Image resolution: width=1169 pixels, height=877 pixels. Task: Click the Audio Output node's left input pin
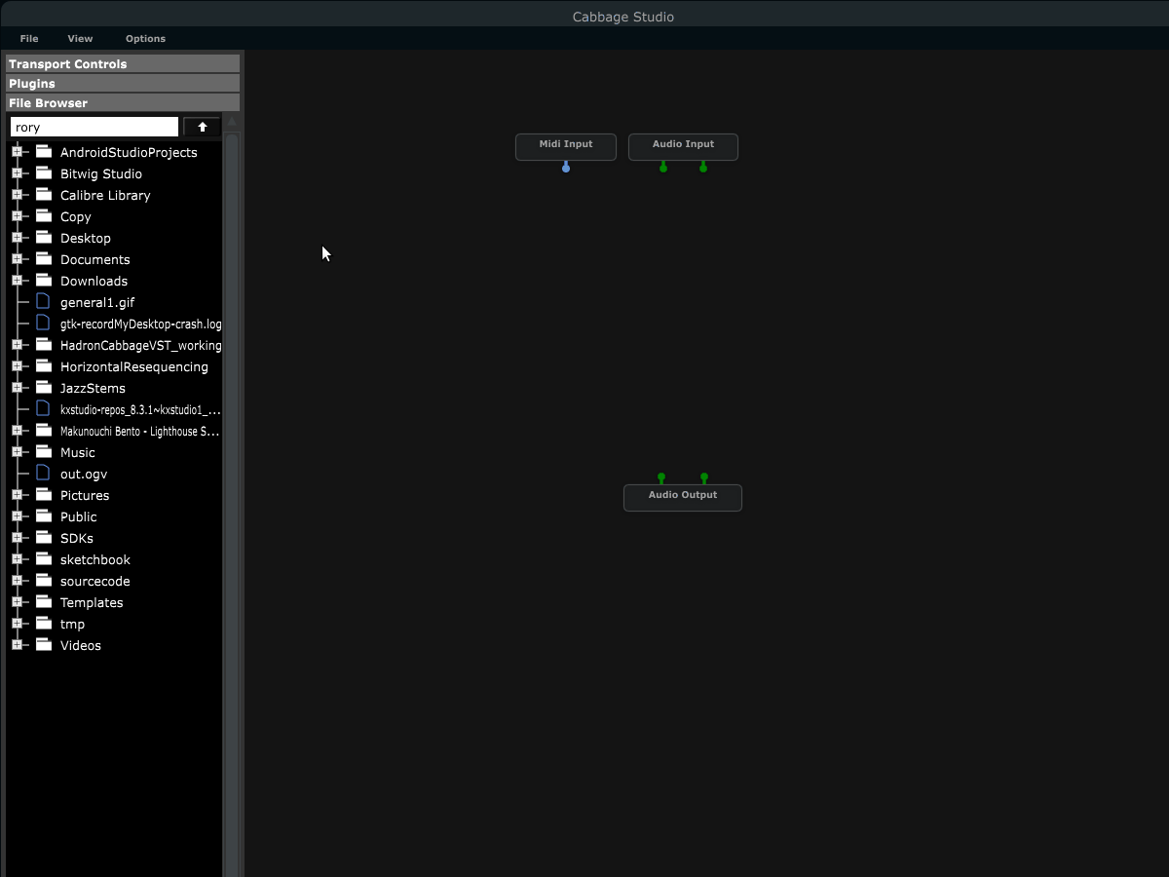[661, 477]
